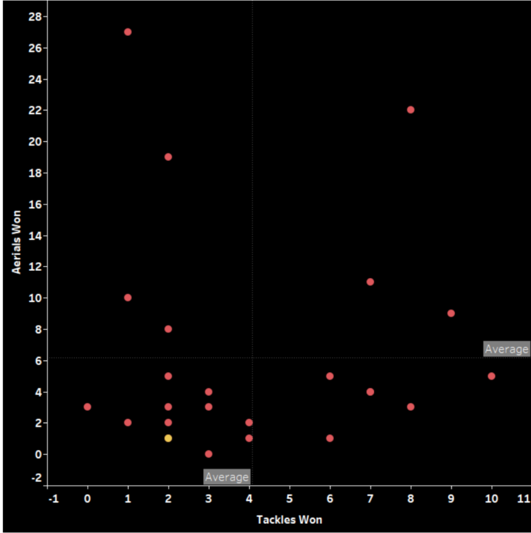Select the point at 7 tackles, 11 aerials
This screenshot has width=531, height=533.
[x=371, y=281]
